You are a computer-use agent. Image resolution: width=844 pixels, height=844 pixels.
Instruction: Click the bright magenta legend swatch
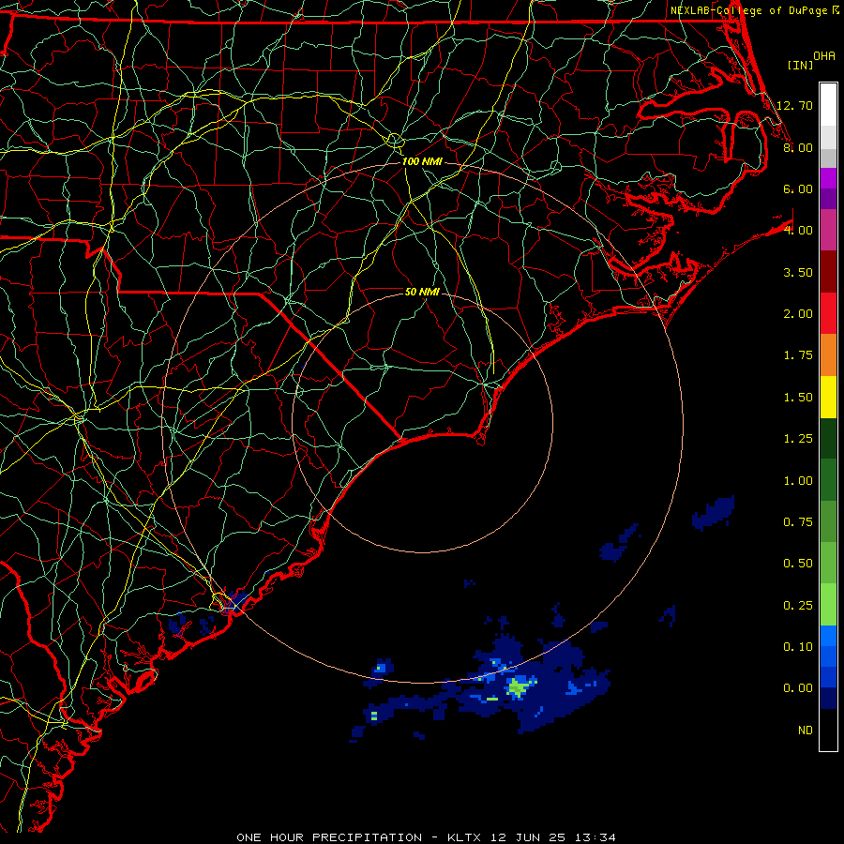(828, 178)
